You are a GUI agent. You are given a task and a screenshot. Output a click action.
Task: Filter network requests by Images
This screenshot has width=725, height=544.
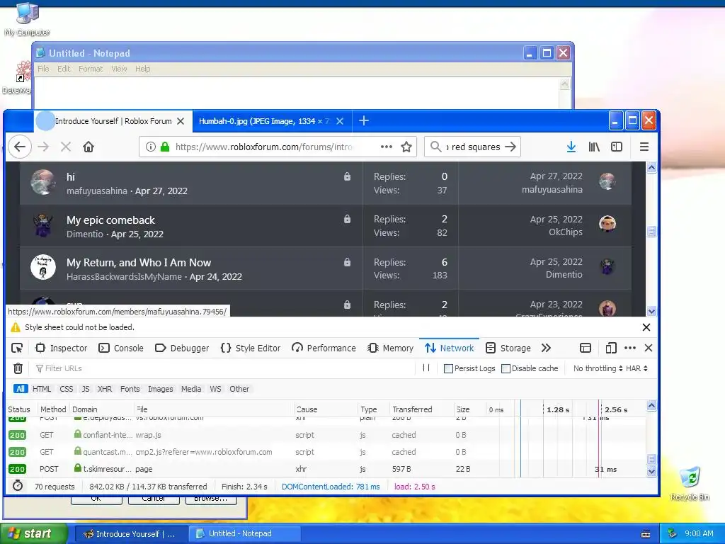161,389
